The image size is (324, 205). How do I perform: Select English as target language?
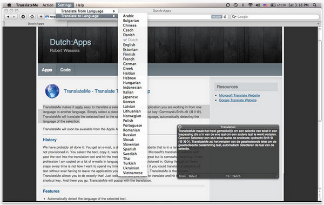point(132,45)
